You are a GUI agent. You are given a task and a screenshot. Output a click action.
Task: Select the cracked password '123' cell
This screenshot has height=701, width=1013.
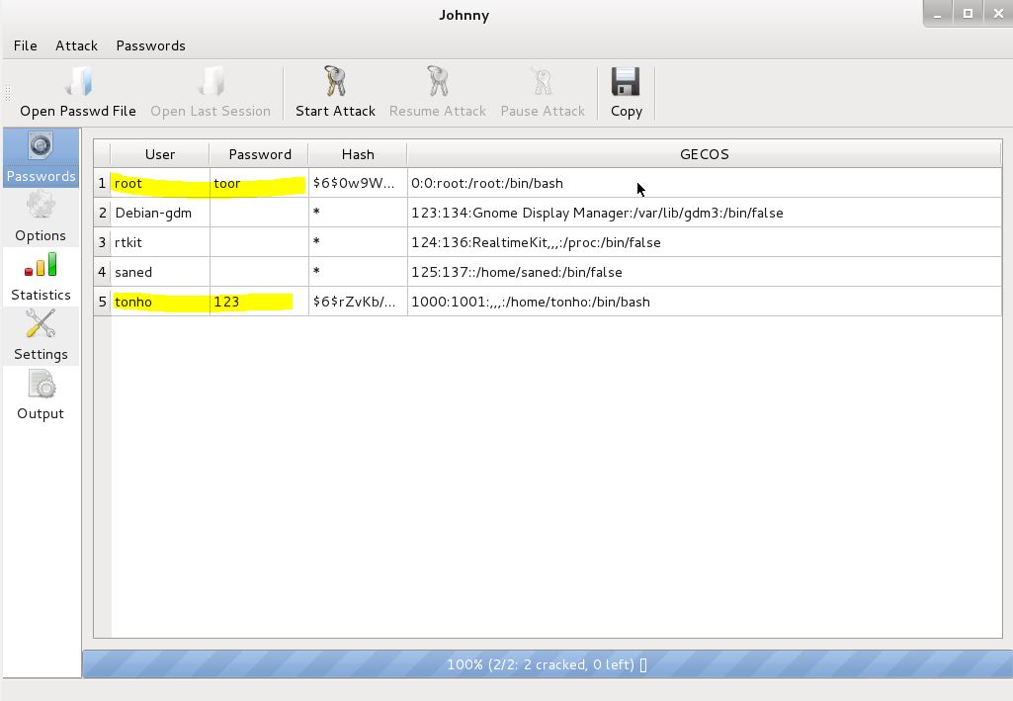[x=259, y=302]
